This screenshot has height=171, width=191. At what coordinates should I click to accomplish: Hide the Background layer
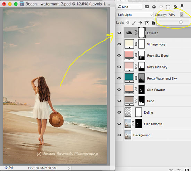pyautogui.click(x=119, y=135)
